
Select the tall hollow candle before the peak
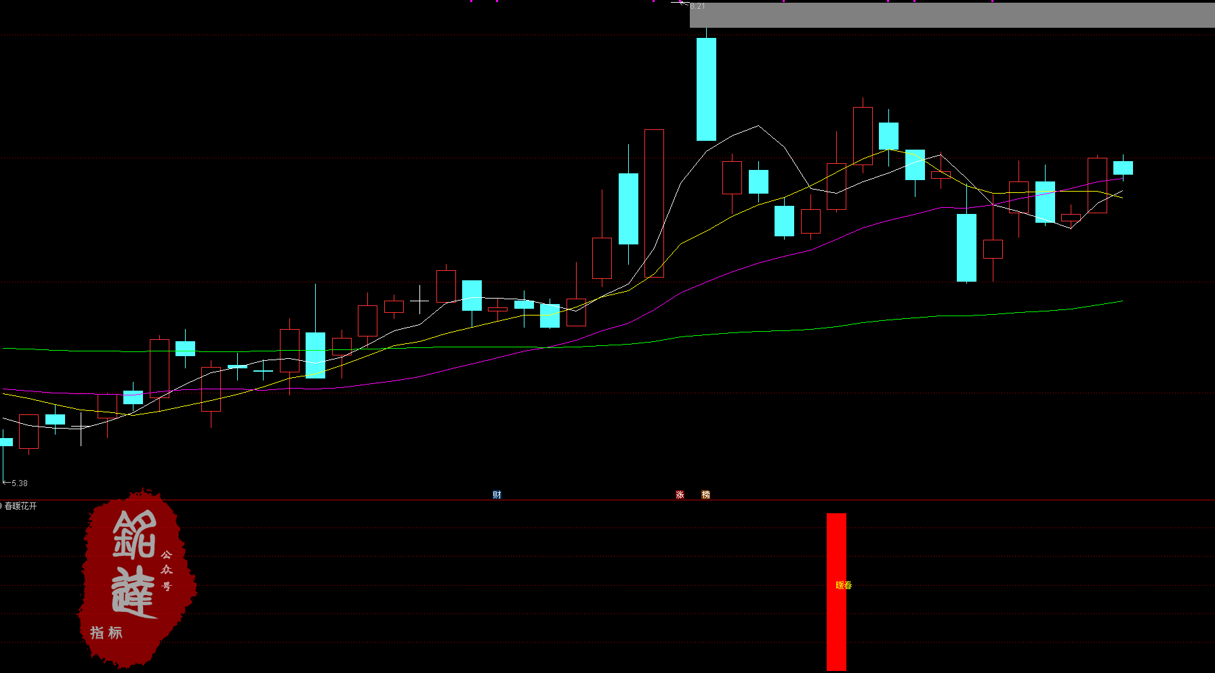[x=654, y=203]
